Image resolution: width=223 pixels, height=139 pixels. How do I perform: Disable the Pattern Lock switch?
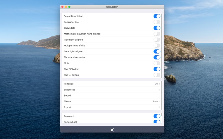pyautogui.click(x=157, y=121)
